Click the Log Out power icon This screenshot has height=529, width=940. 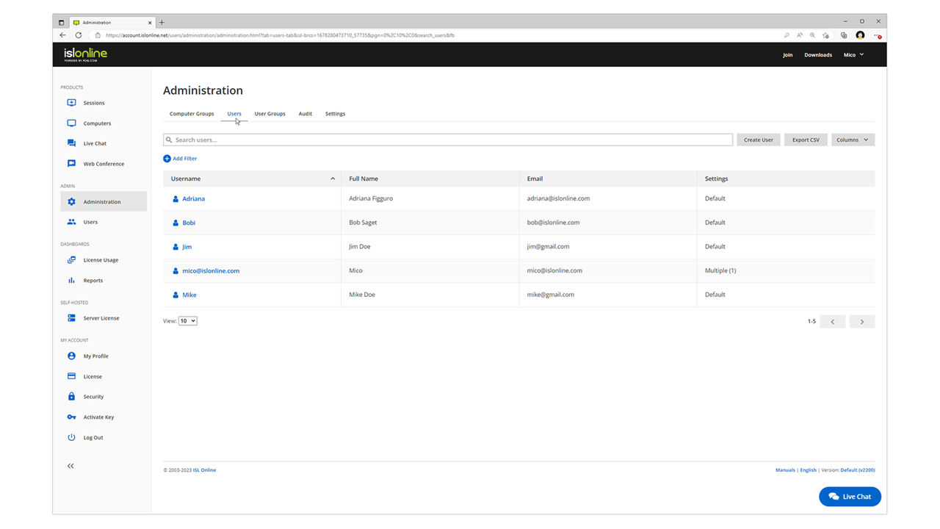point(71,438)
